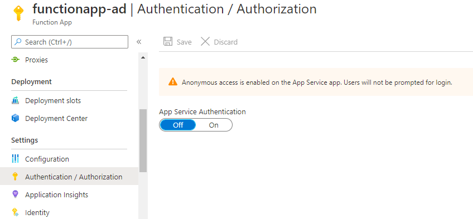Click the sidebar vertical scrollbar thumb
Screen dimensions: 473x219
[x=143, y=140]
